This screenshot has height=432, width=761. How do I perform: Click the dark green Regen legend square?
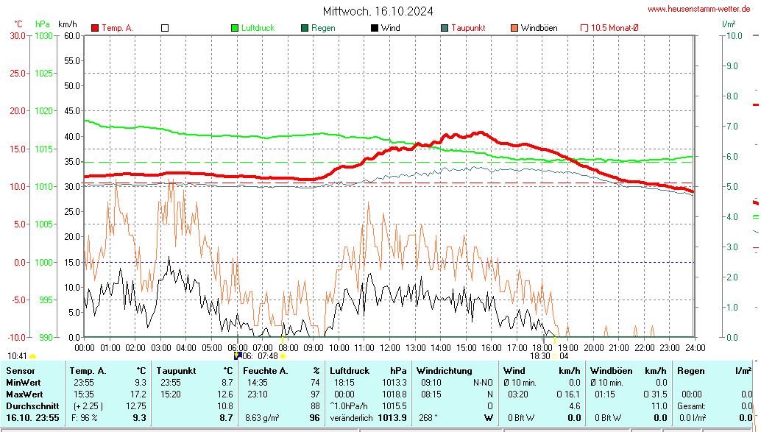(x=305, y=28)
